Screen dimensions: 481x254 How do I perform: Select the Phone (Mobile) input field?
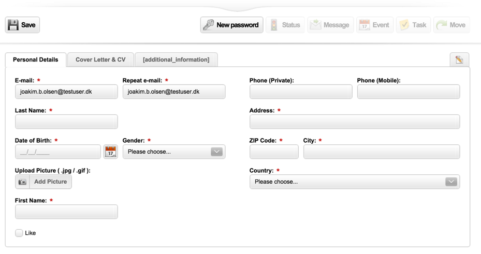pos(408,92)
